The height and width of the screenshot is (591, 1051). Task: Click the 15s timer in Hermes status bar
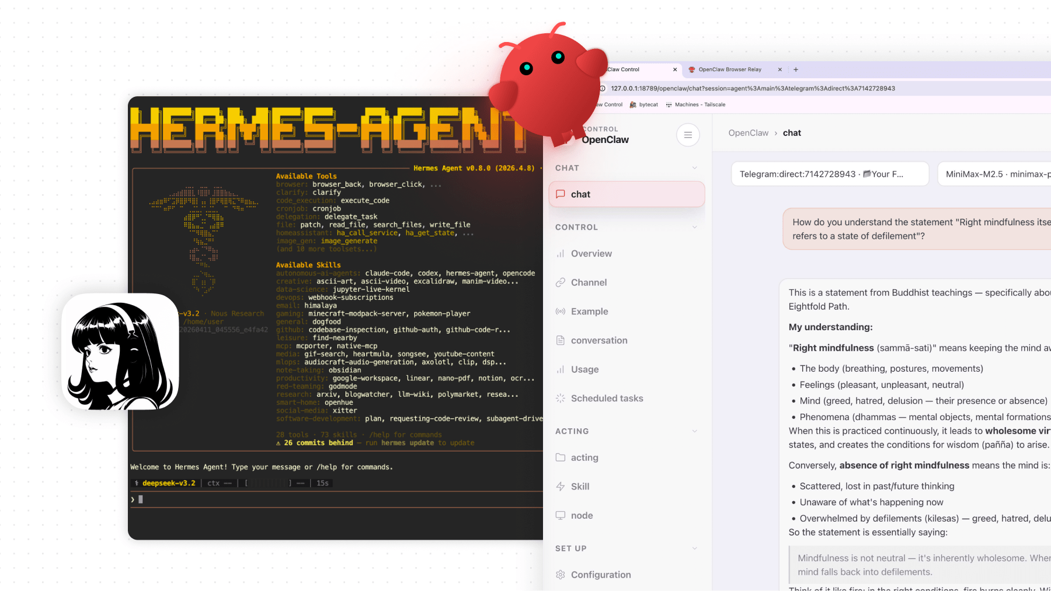click(x=322, y=483)
